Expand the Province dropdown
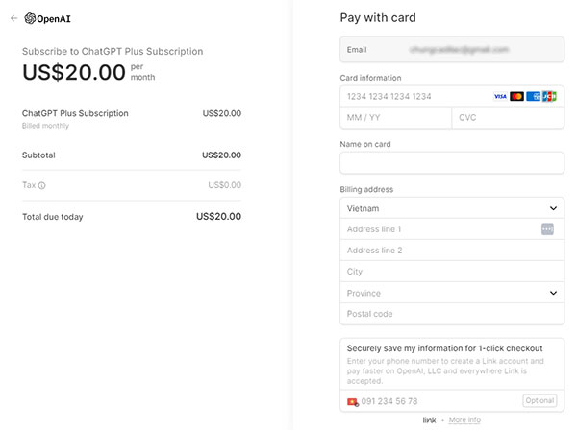577x430 pixels. (x=452, y=293)
